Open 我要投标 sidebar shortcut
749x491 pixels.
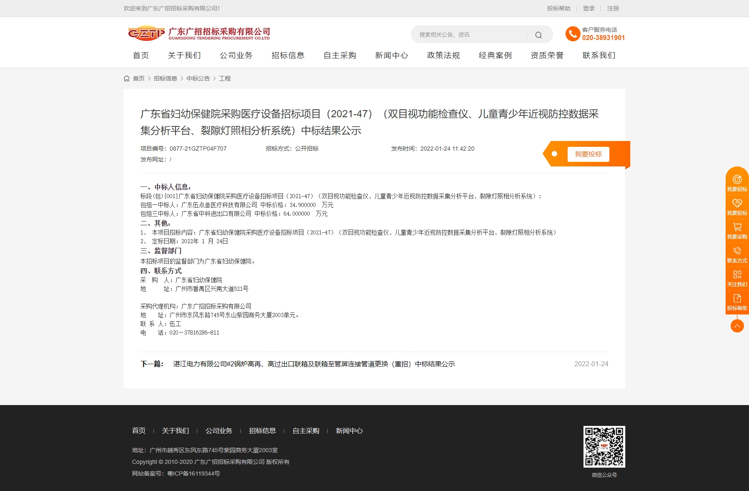(737, 207)
